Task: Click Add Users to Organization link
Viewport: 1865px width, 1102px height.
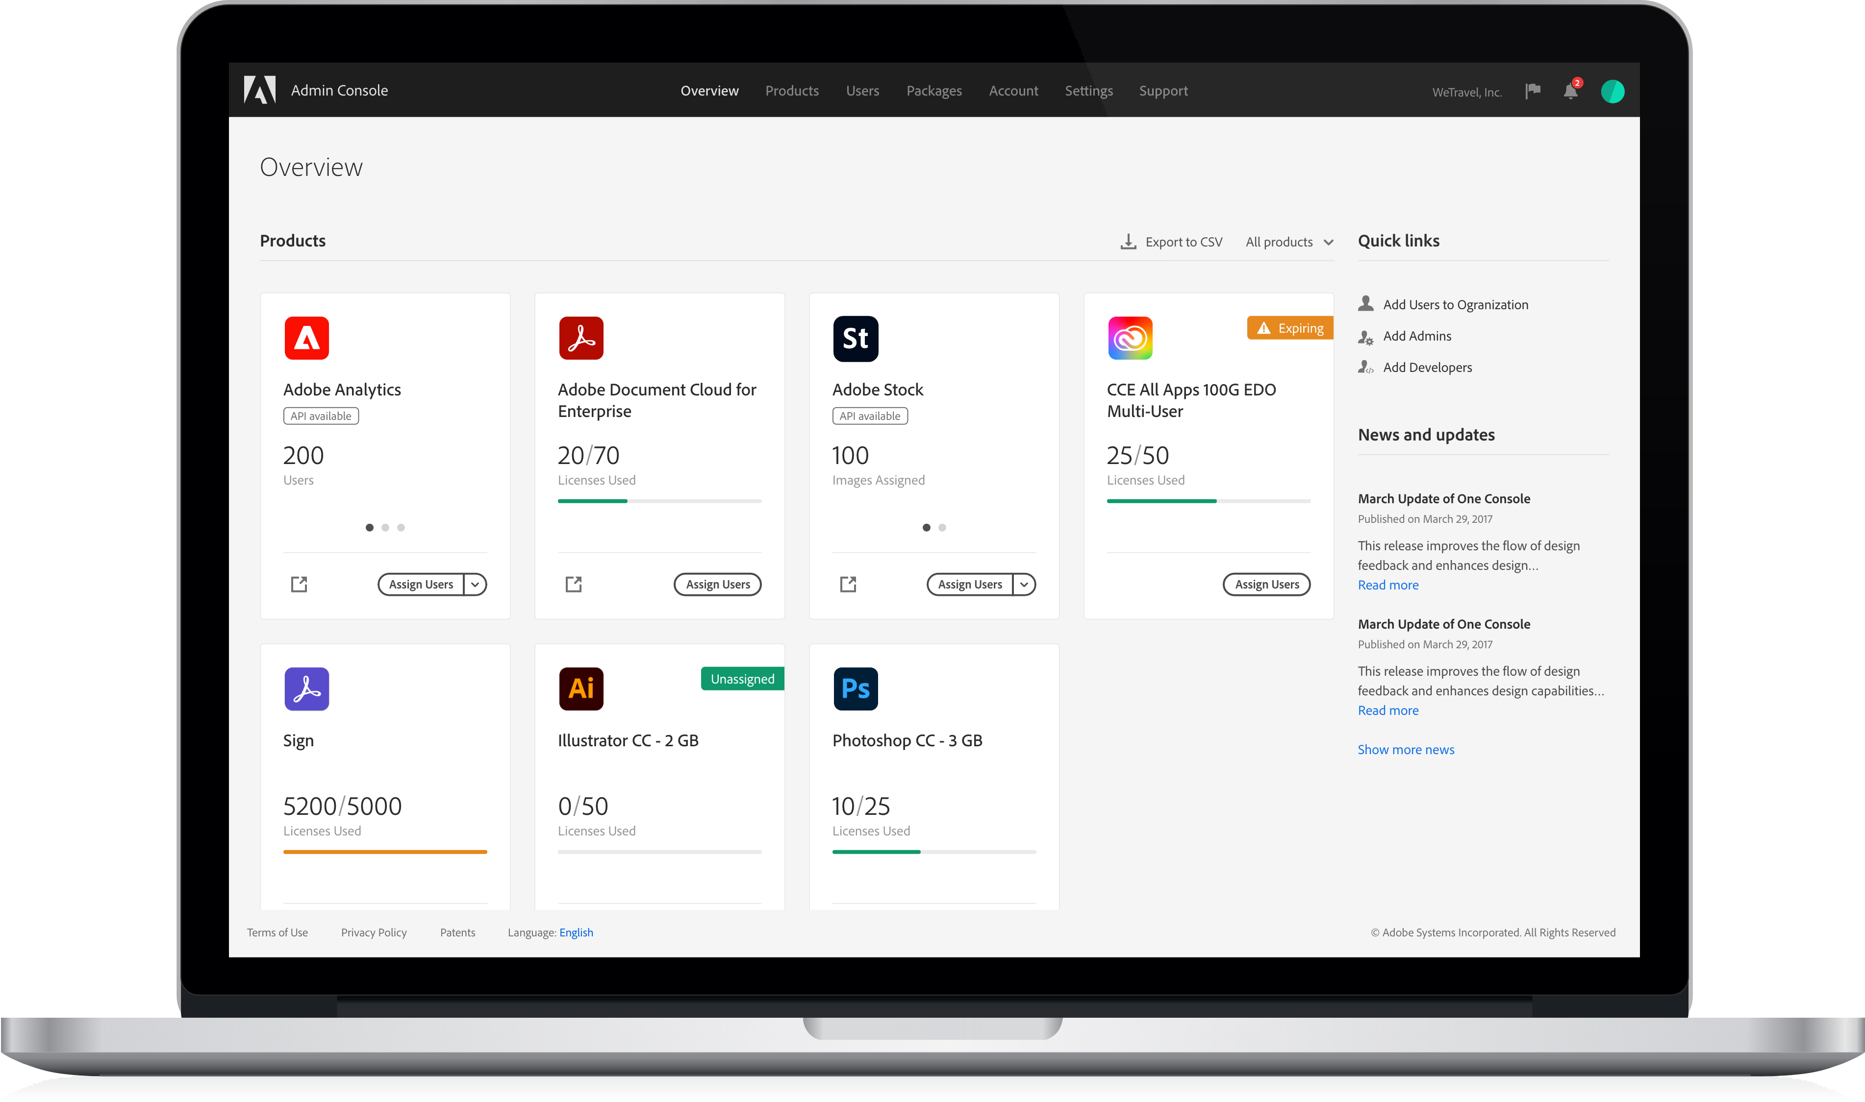Action: [1456, 304]
